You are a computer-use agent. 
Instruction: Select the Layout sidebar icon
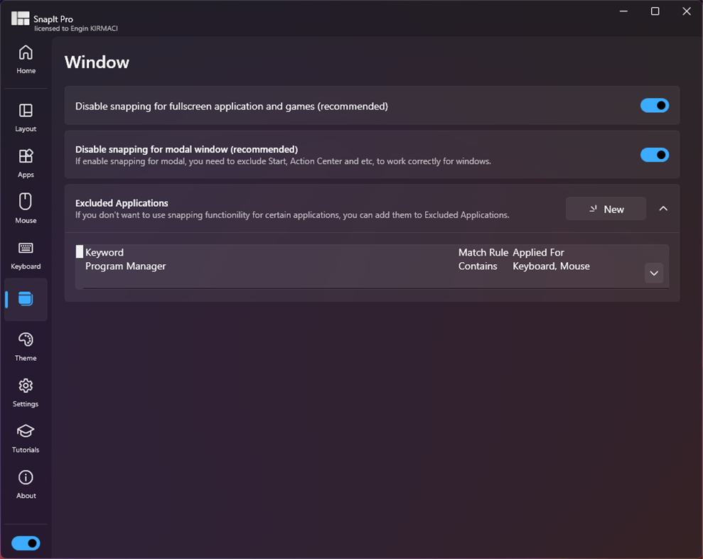tap(26, 112)
